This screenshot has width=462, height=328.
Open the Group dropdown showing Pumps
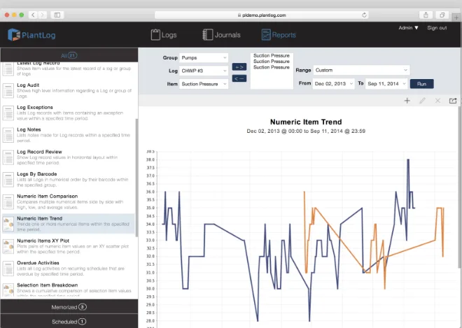click(x=204, y=58)
